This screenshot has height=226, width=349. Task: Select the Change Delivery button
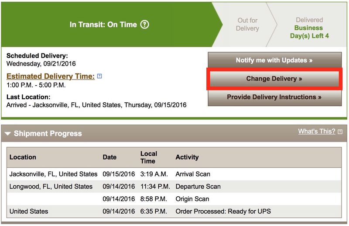click(274, 79)
